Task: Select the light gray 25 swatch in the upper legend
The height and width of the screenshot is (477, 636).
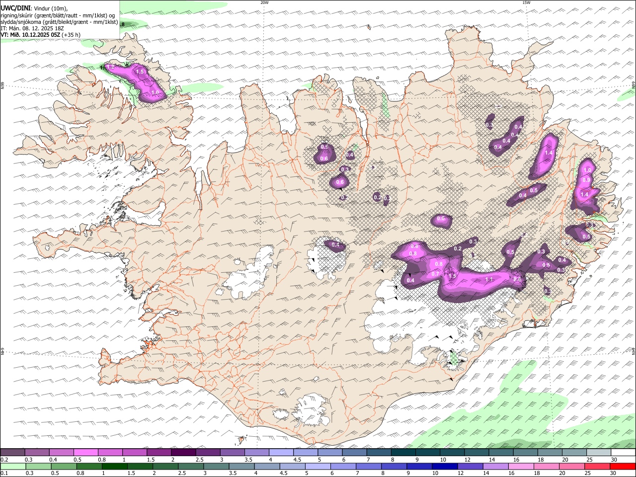Action: pyautogui.click(x=599, y=452)
